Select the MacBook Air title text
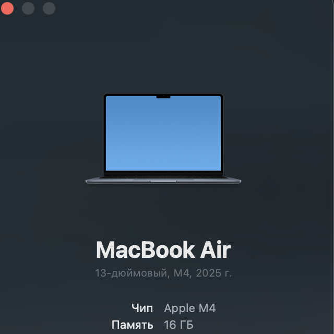 pos(163,249)
